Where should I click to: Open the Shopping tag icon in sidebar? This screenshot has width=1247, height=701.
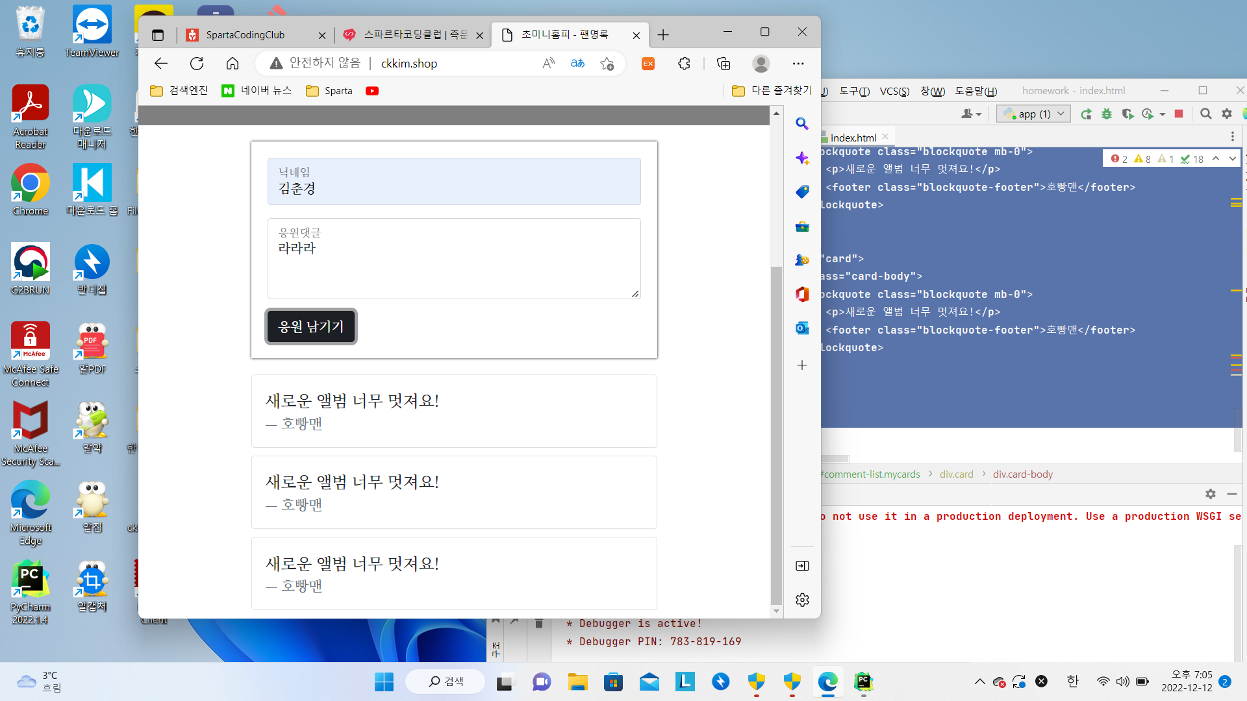(802, 191)
